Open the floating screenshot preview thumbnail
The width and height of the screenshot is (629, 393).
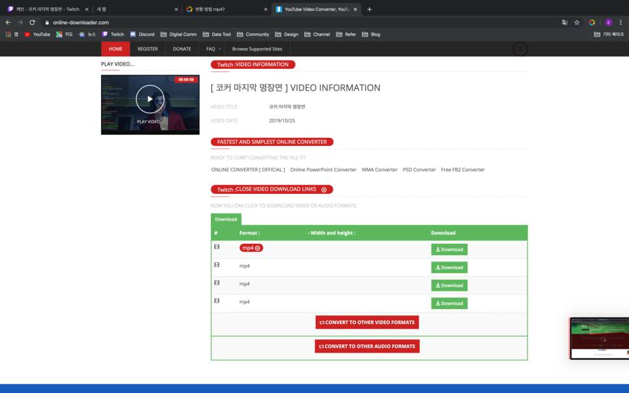(599, 338)
